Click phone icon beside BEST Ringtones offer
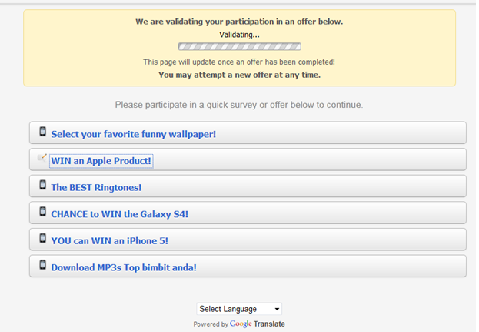Viewport: 479px width, 332px height. (43, 186)
